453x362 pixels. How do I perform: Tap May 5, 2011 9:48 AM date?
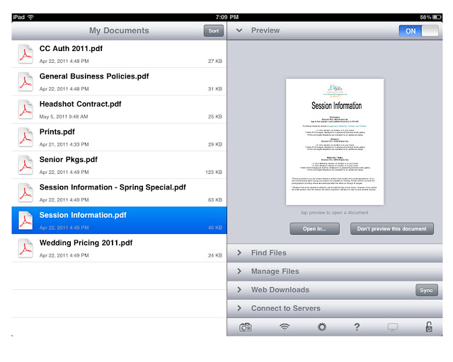pyautogui.click(x=64, y=117)
